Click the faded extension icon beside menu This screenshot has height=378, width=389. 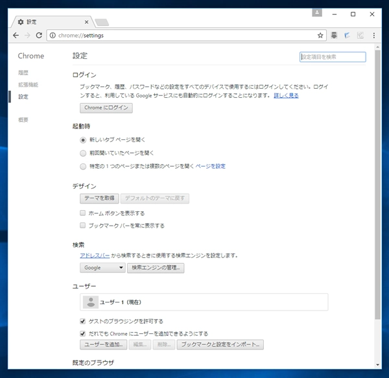pos(360,36)
